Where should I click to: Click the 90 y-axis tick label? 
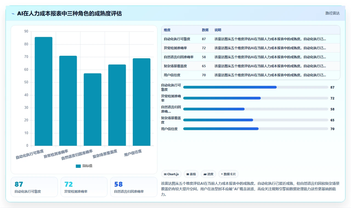(x=26, y=31)
